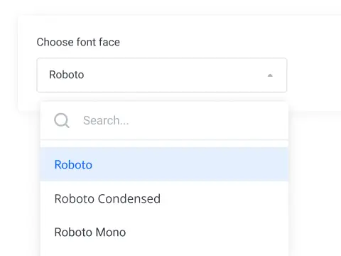Click the Choose font face label

point(78,42)
